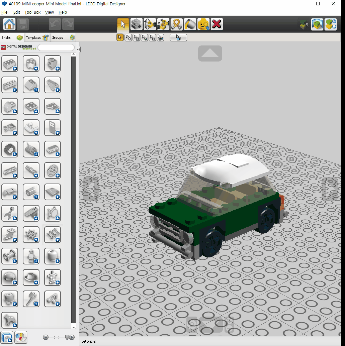345x346 pixels.
Task: Rotate camera up with top arrow
Action: tap(210, 53)
